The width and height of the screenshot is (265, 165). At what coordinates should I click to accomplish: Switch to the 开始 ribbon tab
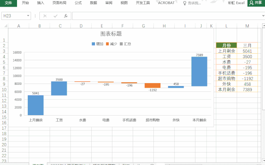click(25, 3)
